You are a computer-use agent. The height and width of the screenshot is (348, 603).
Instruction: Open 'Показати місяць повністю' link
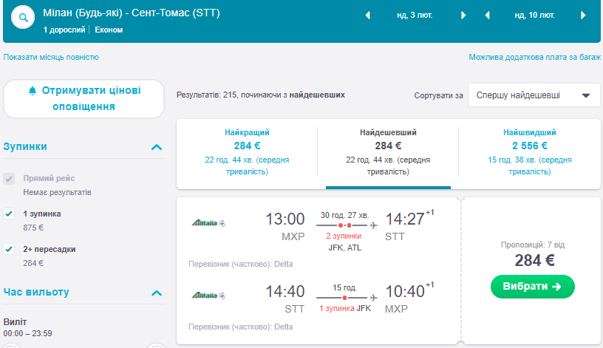pos(51,57)
